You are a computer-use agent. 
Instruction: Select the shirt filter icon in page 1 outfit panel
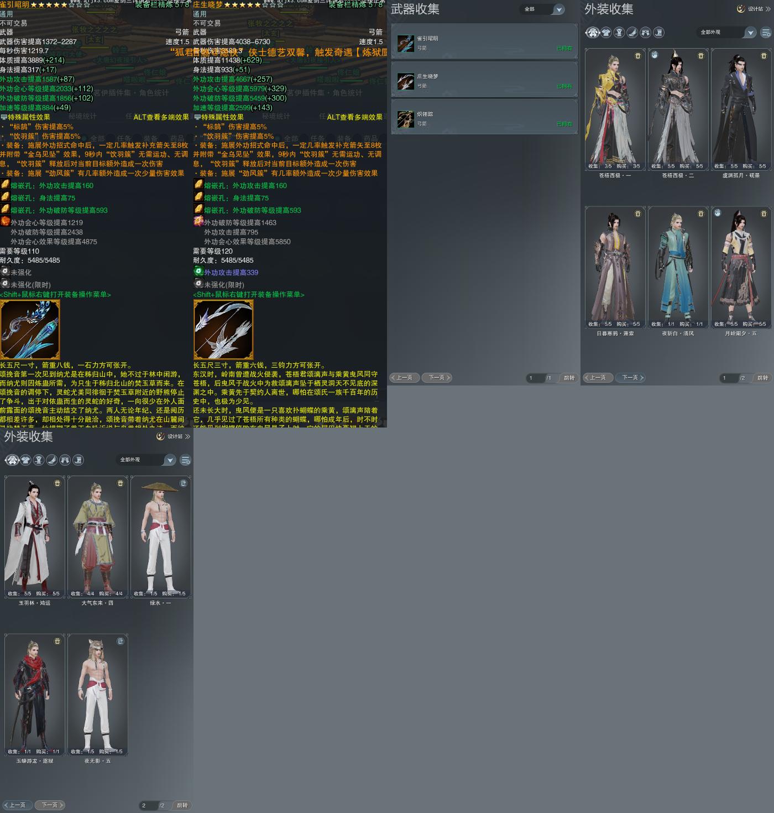point(606,33)
